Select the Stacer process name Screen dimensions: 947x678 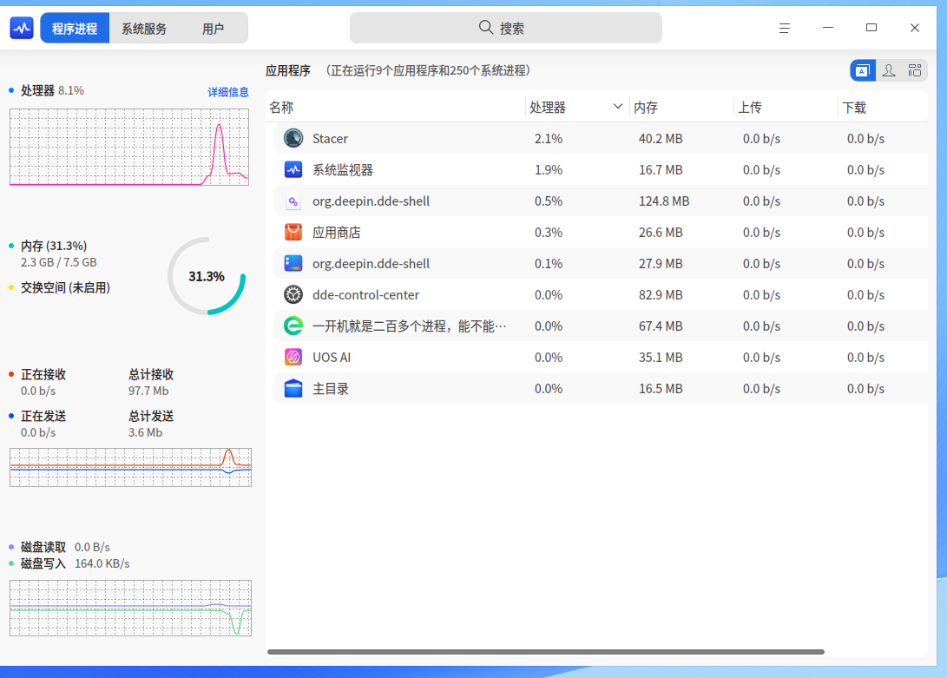click(331, 138)
